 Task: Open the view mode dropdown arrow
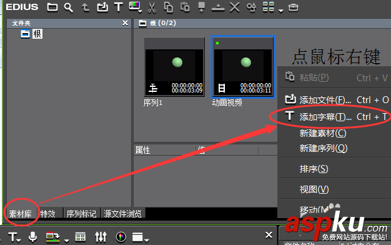(x=281, y=11)
